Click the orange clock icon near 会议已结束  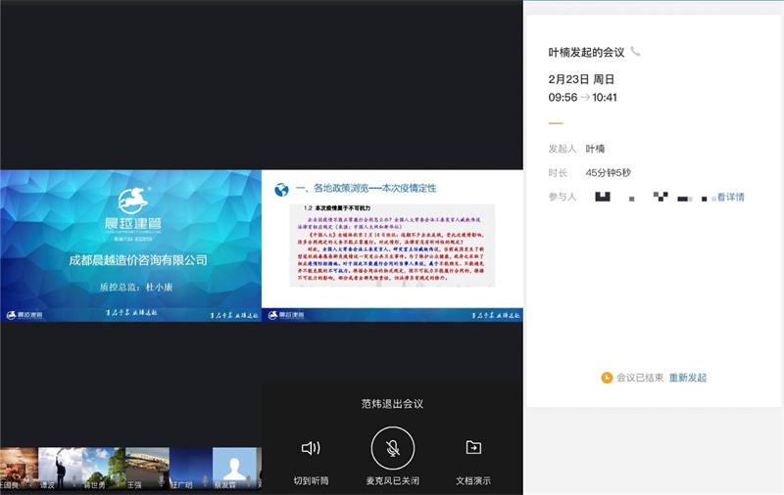click(607, 378)
